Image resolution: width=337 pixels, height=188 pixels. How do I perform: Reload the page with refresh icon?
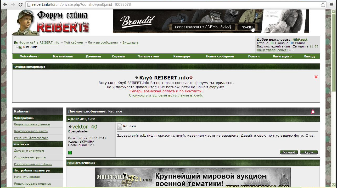click(20, 4)
